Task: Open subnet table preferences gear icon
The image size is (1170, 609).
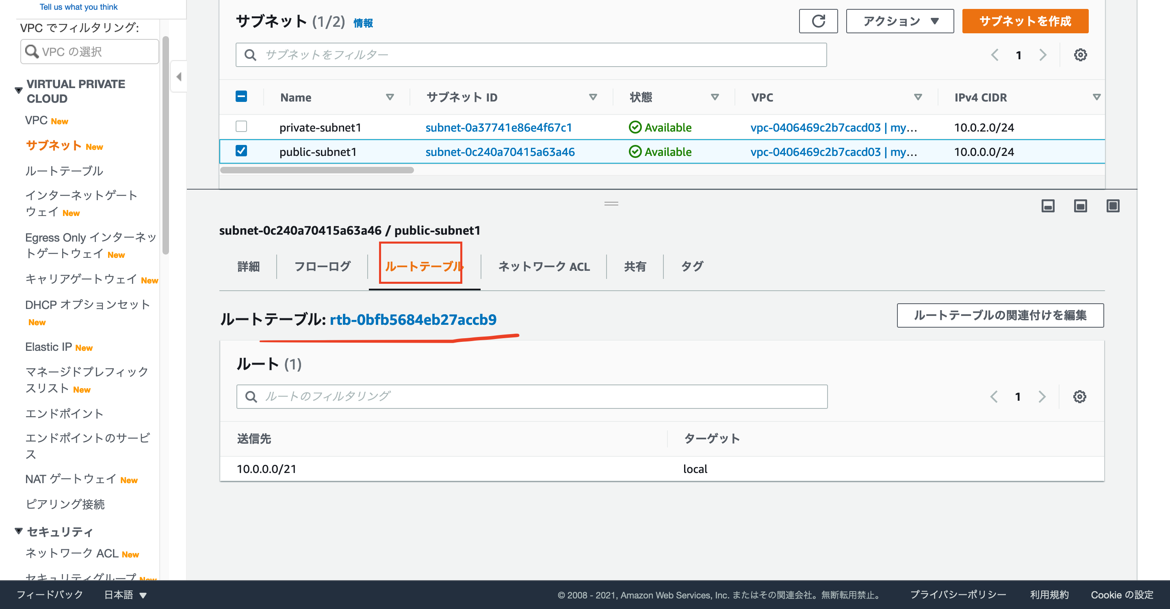Action: point(1080,55)
